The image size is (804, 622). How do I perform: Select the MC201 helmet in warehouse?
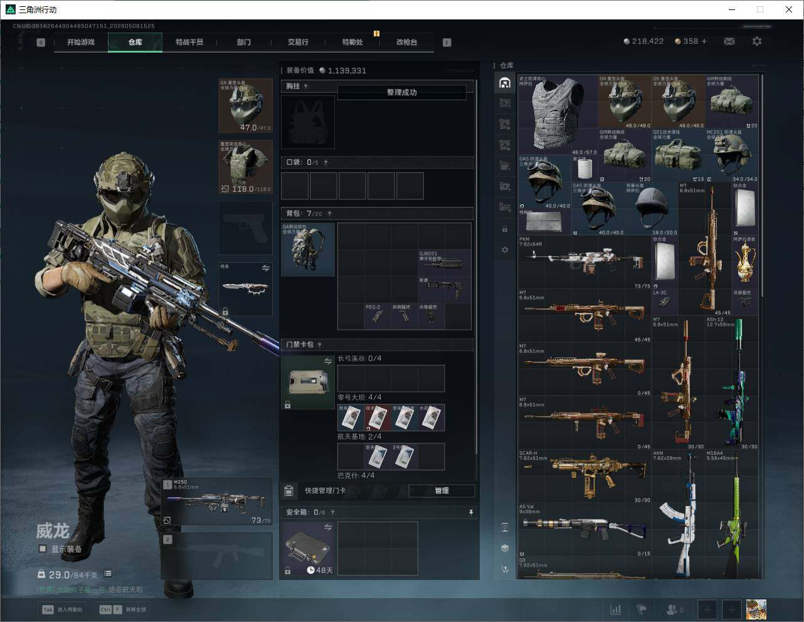pyautogui.click(x=732, y=155)
